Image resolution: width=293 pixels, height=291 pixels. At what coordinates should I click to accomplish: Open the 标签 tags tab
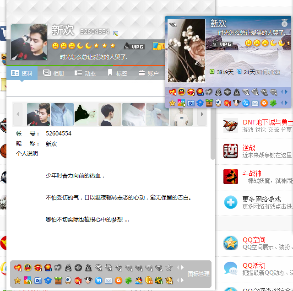(x=118, y=73)
